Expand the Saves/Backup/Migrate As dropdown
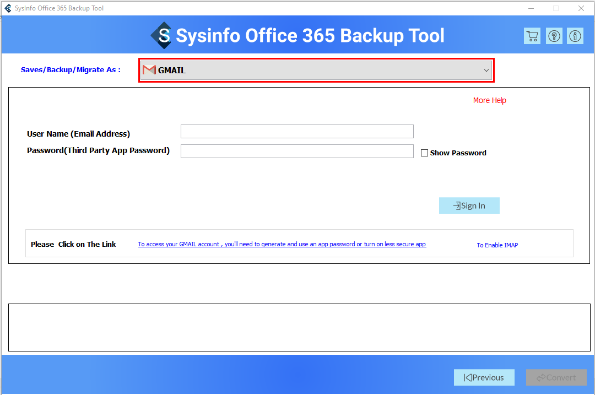 (x=316, y=70)
